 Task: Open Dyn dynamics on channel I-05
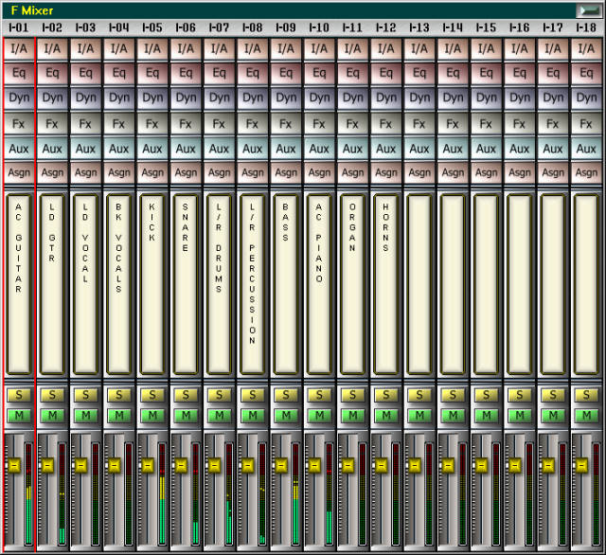151,98
